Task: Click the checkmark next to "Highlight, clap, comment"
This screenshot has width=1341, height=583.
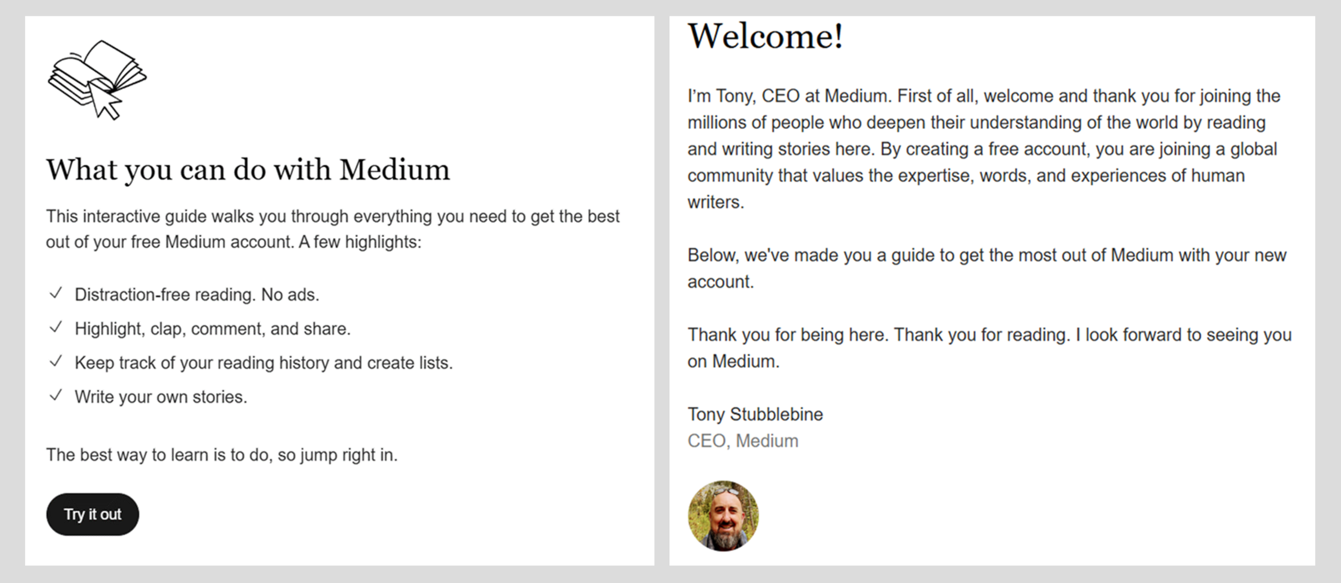Action: tap(56, 328)
